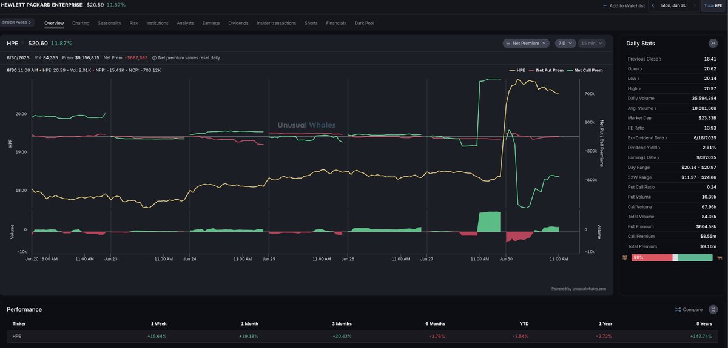Open the Earnings tab
Image resolution: width=728 pixels, height=348 pixels.
(211, 23)
